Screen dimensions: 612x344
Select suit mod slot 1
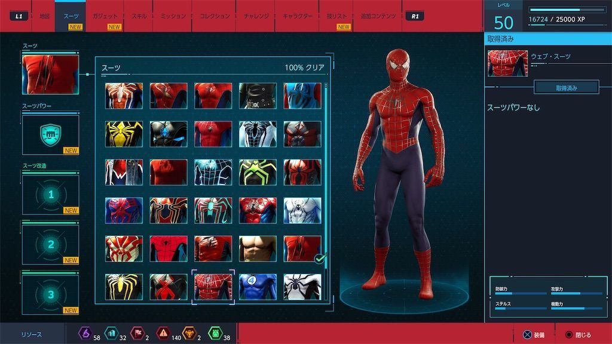click(x=50, y=195)
